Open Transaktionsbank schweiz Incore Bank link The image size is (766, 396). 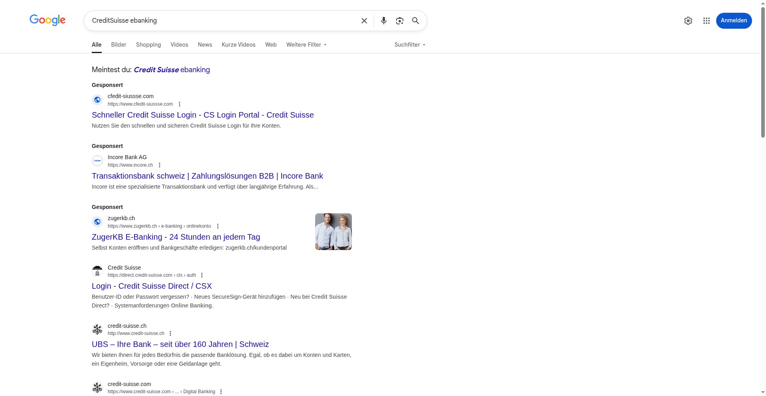click(207, 176)
